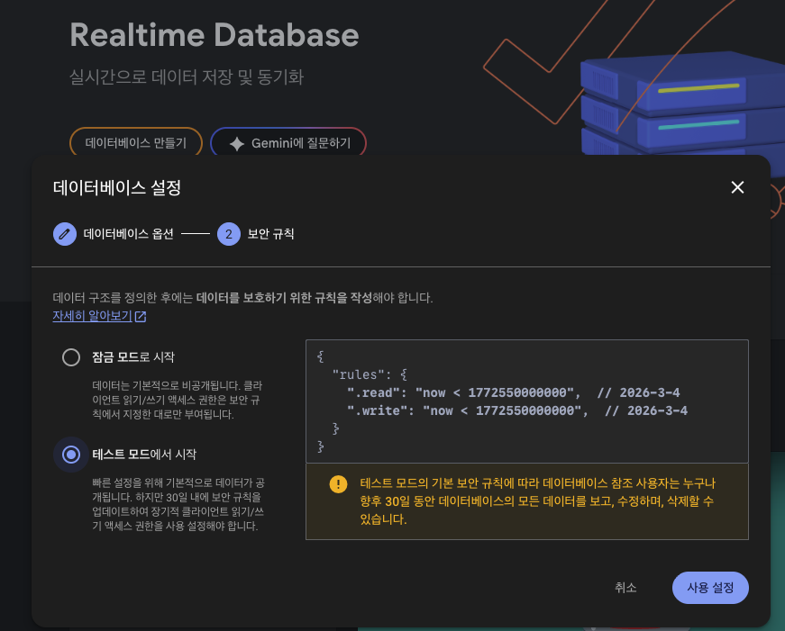Click the ".read" rule line in code
The image size is (785, 631).
click(513, 392)
